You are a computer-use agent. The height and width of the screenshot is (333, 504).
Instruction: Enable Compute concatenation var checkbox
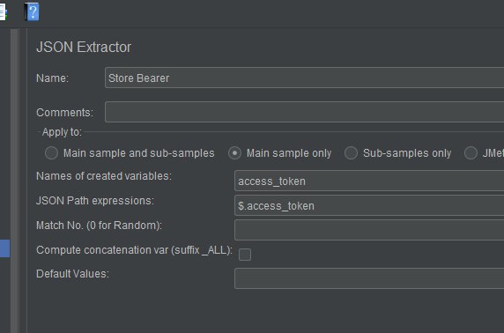click(245, 255)
